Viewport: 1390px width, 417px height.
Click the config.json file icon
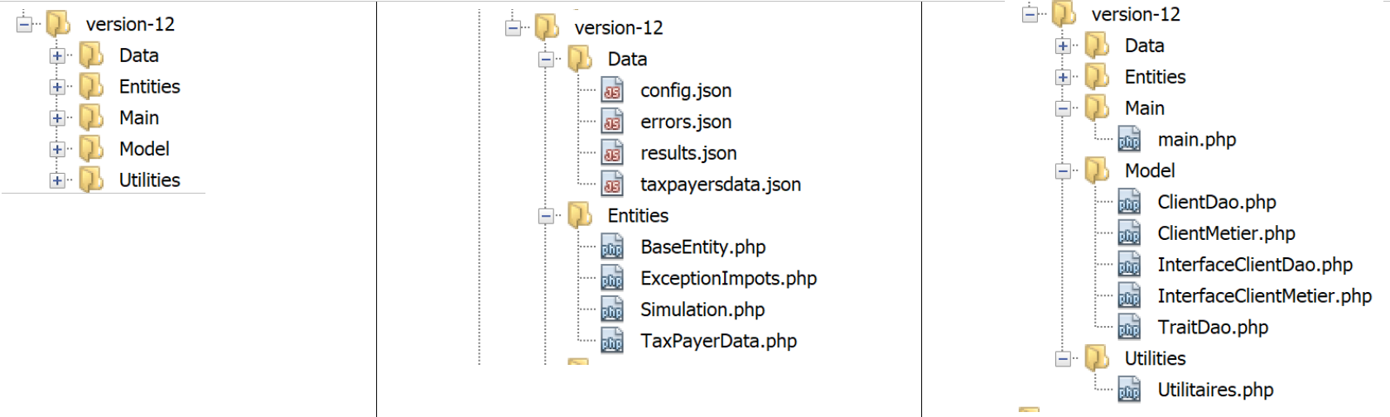pos(612,91)
